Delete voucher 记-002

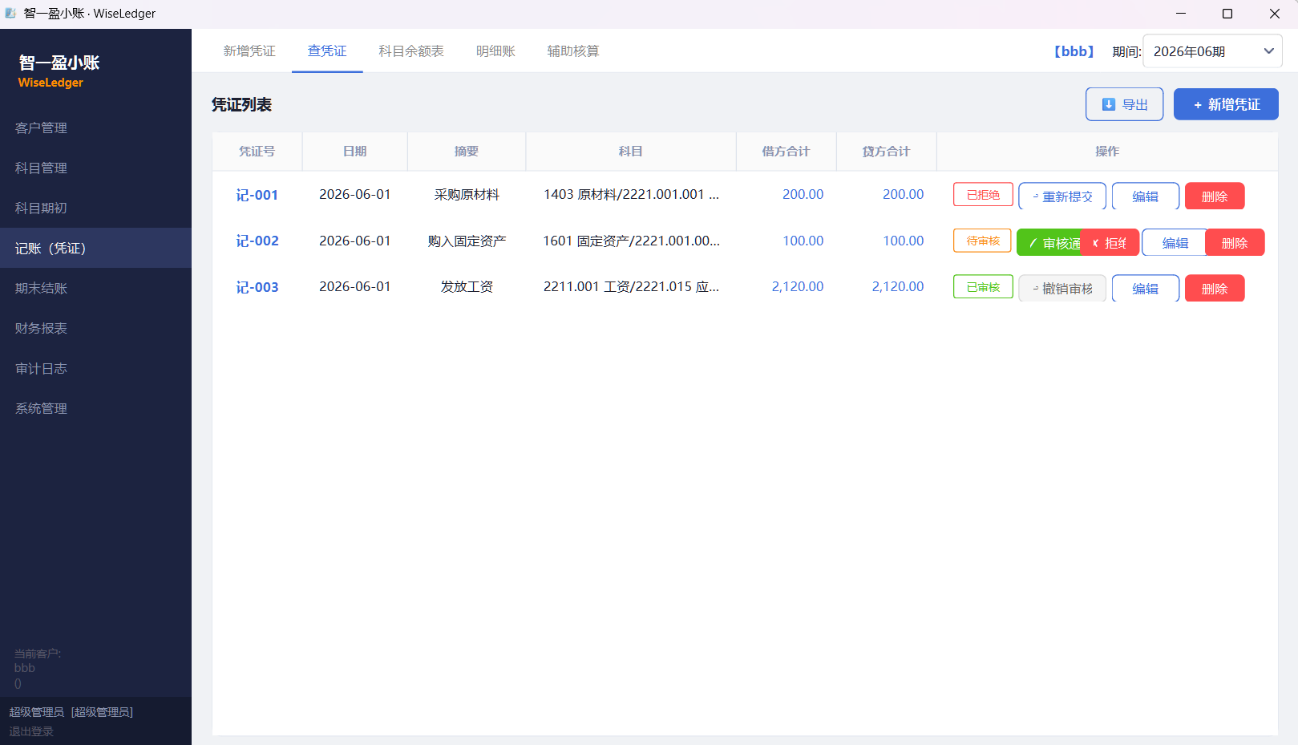[1235, 243]
